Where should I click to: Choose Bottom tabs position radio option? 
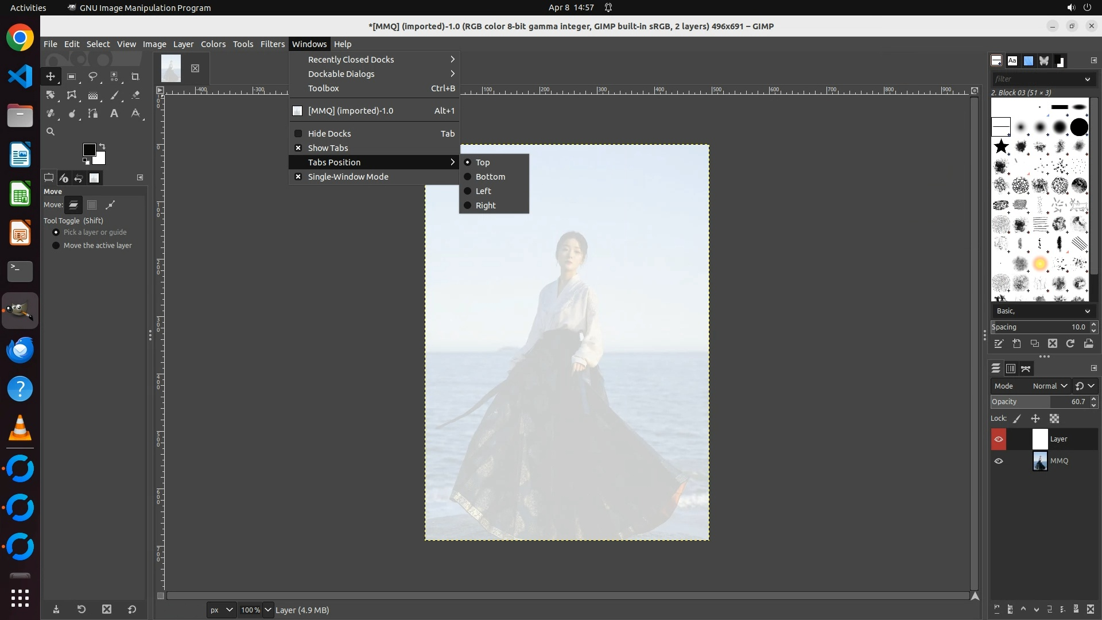490,177
